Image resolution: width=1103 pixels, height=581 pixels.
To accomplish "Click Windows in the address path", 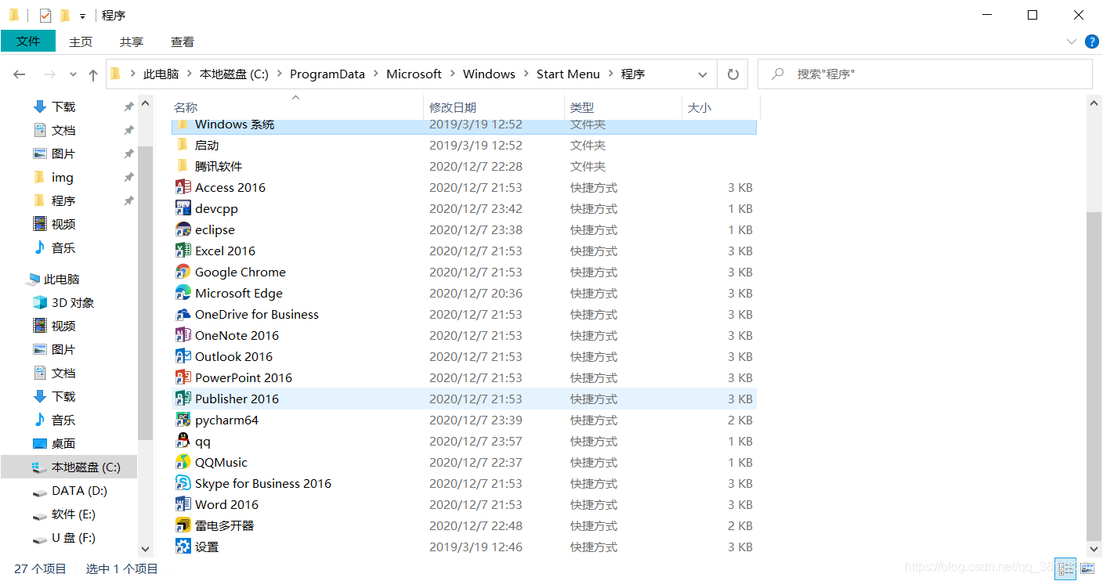I will coord(489,74).
